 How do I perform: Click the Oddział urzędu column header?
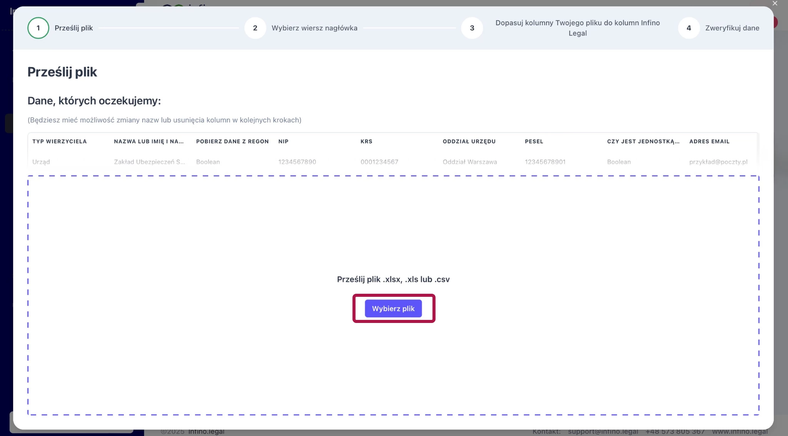(469, 141)
